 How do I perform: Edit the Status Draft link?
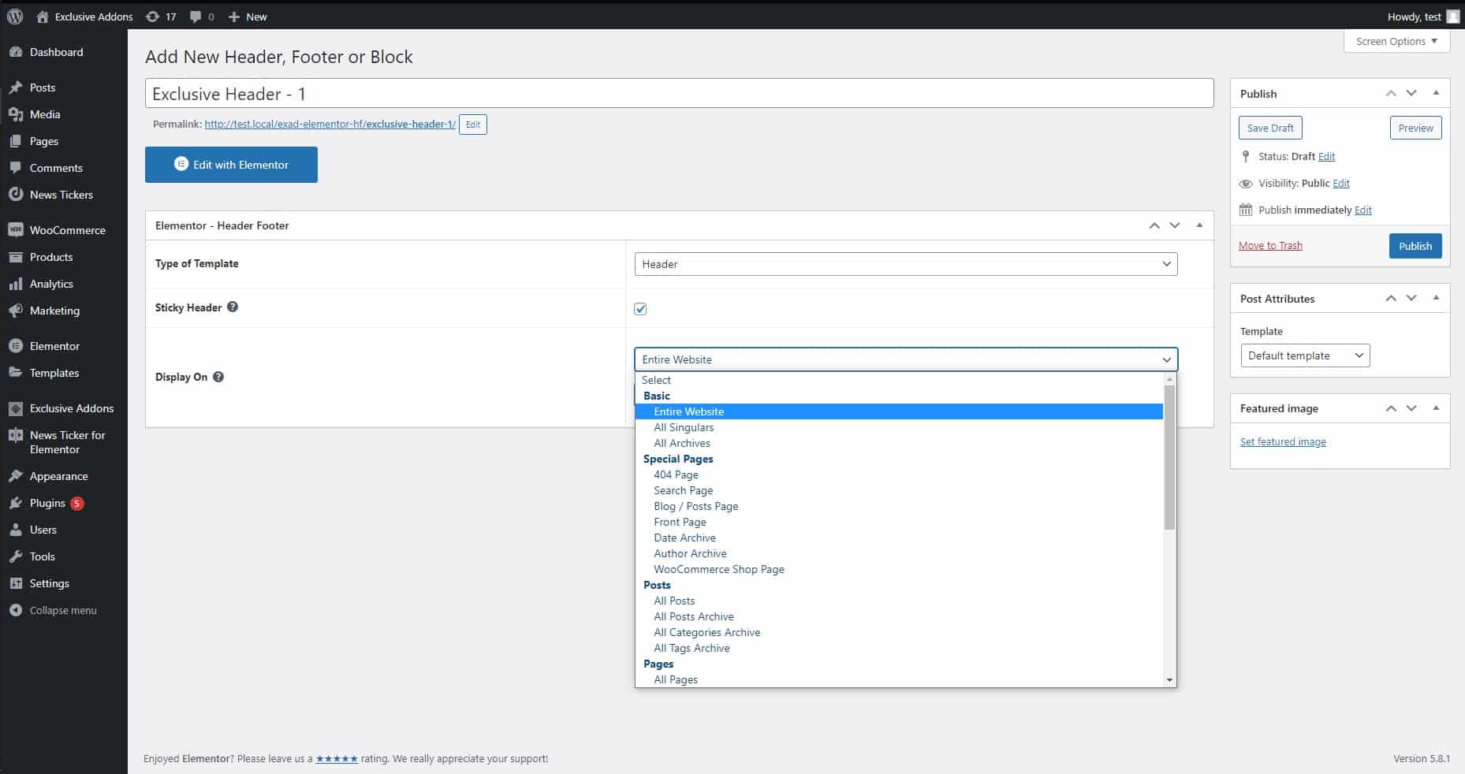[1326, 157]
